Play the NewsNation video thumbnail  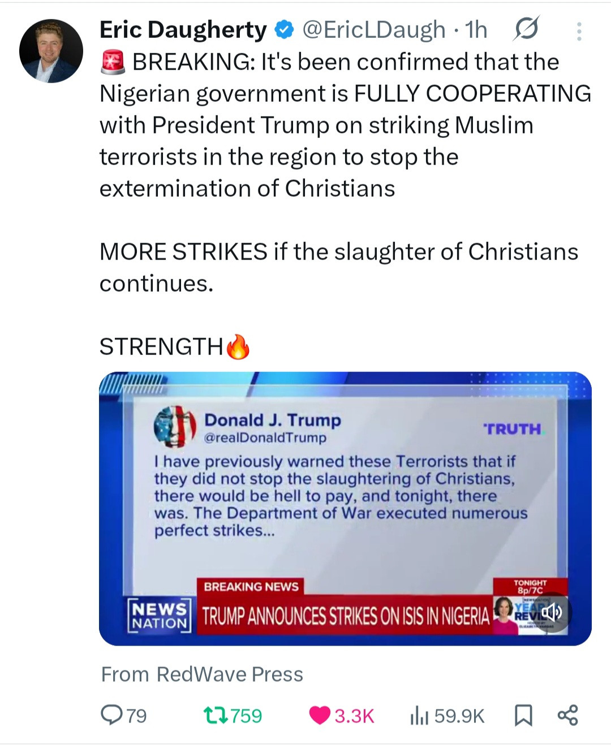(345, 508)
